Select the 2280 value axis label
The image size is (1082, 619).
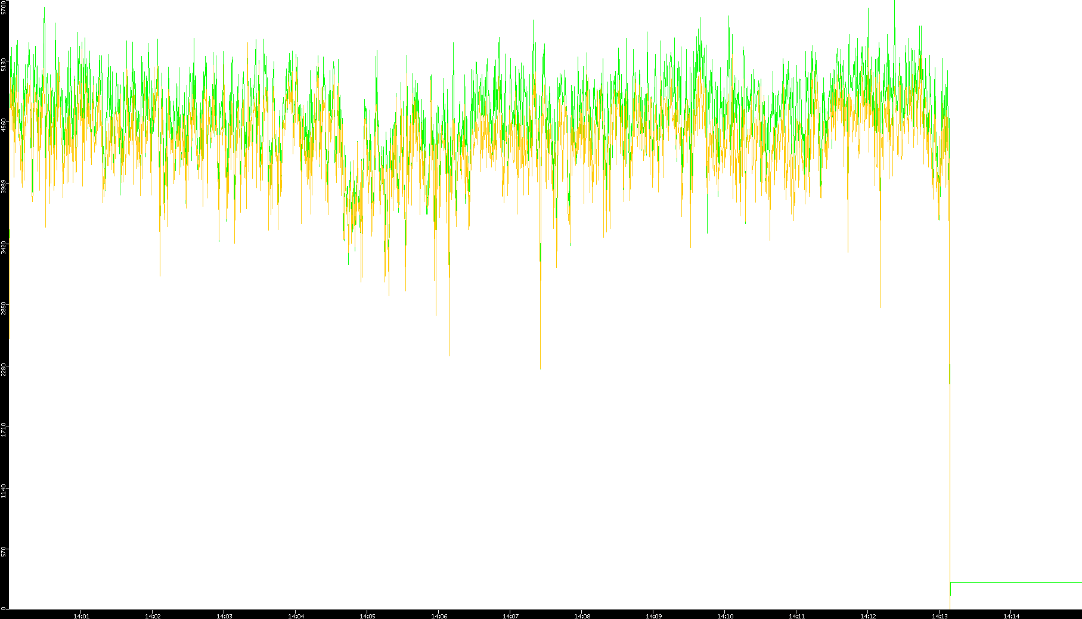pos(4,369)
